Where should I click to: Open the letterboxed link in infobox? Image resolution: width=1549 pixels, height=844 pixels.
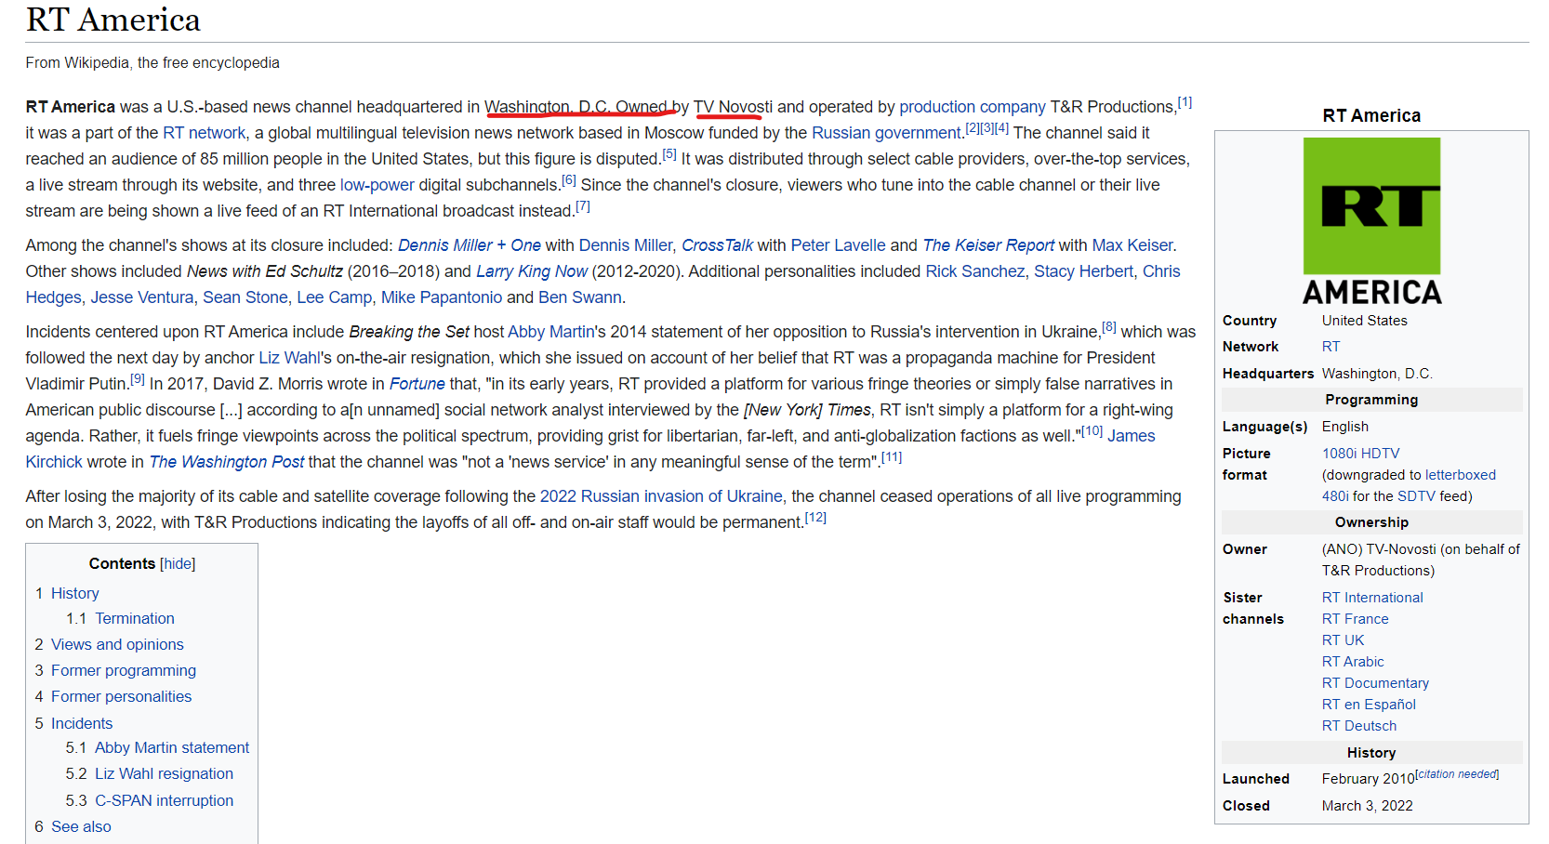click(1461, 475)
